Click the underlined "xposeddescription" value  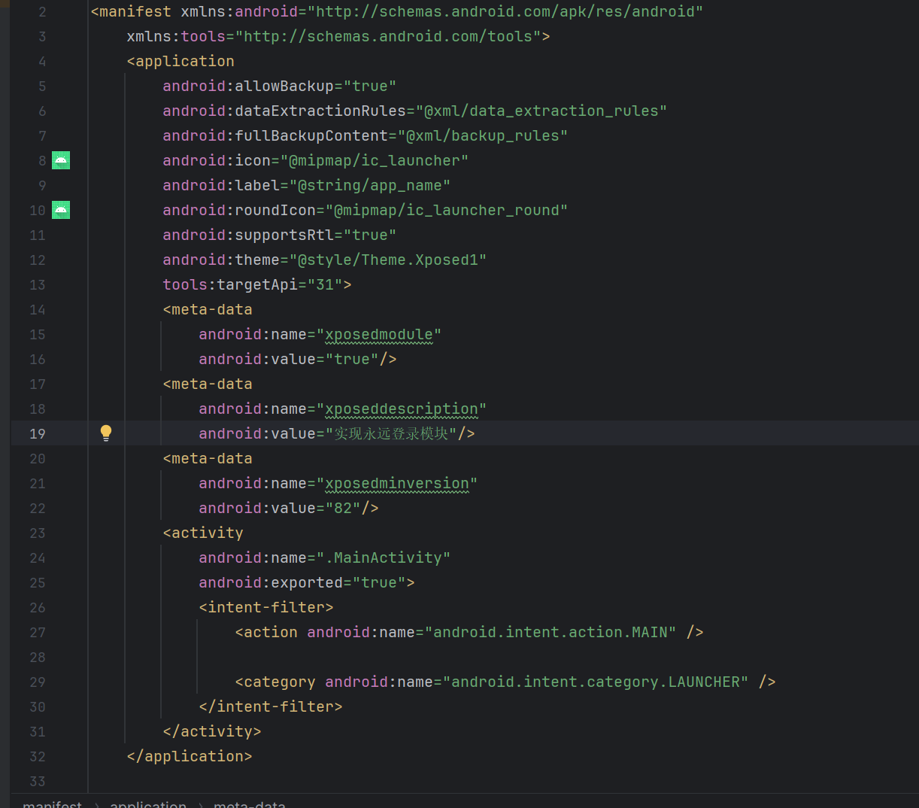402,409
